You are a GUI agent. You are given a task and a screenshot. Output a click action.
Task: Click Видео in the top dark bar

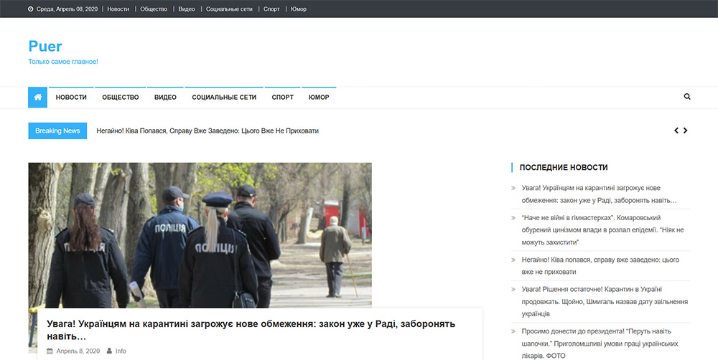[x=187, y=9]
